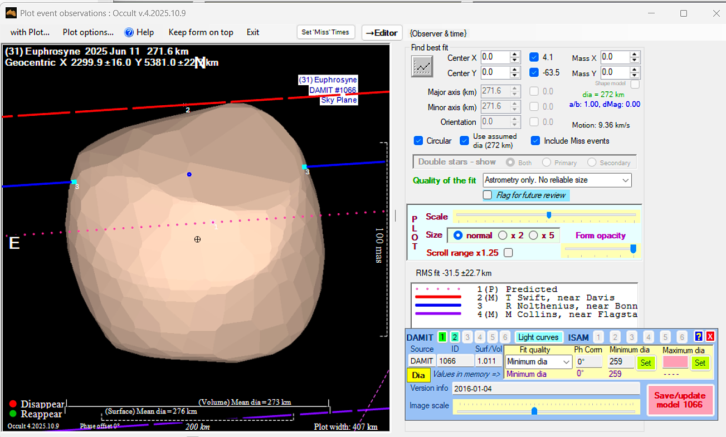
Task: Click the Find best fit graph icon
Action: 422,66
